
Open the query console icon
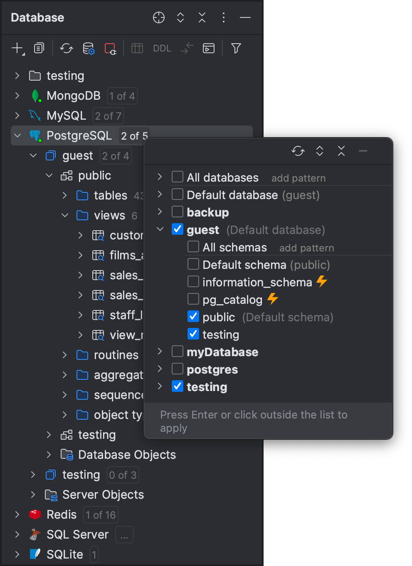pyautogui.click(x=209, y=49)
